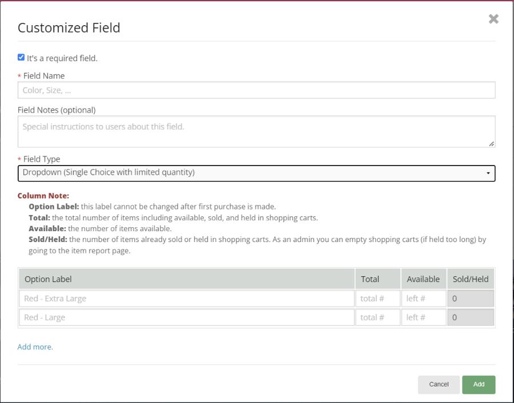Click the second row Sold/Held box
The width and height of the screenshot is (514, 403).
click(471, 317)
